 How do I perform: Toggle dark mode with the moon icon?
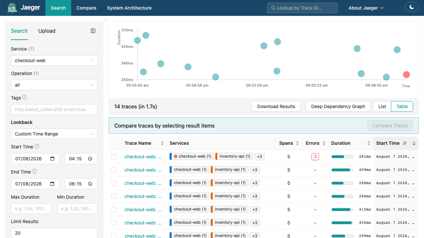coord(412,7)
